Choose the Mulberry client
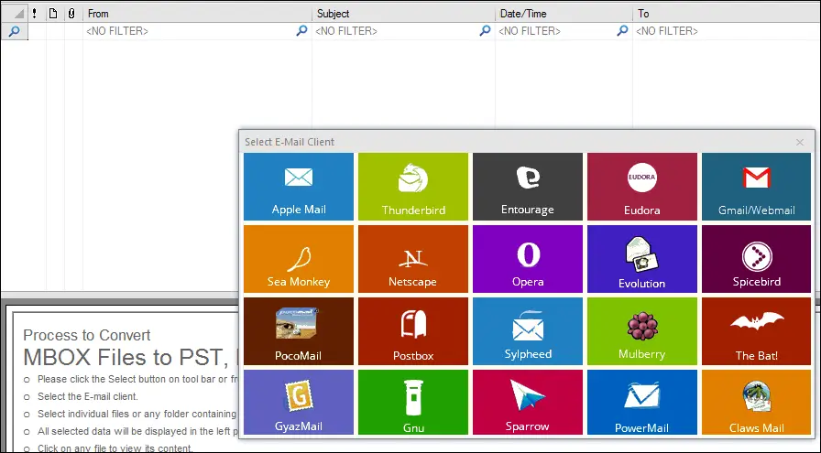This screenshot has width=821, height=453. coord(642,331)
